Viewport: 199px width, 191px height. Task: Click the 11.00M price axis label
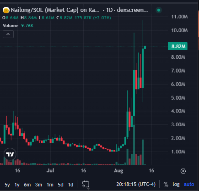(179, 17)
